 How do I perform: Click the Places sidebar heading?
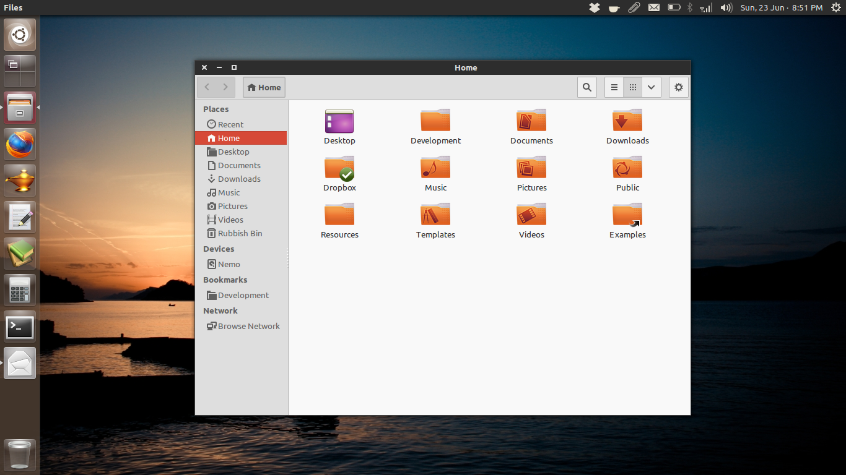click(216, 109)
